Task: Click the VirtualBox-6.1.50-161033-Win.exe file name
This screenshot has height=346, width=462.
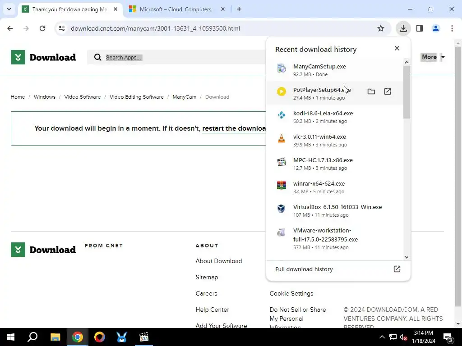Action: pos(337,207)
